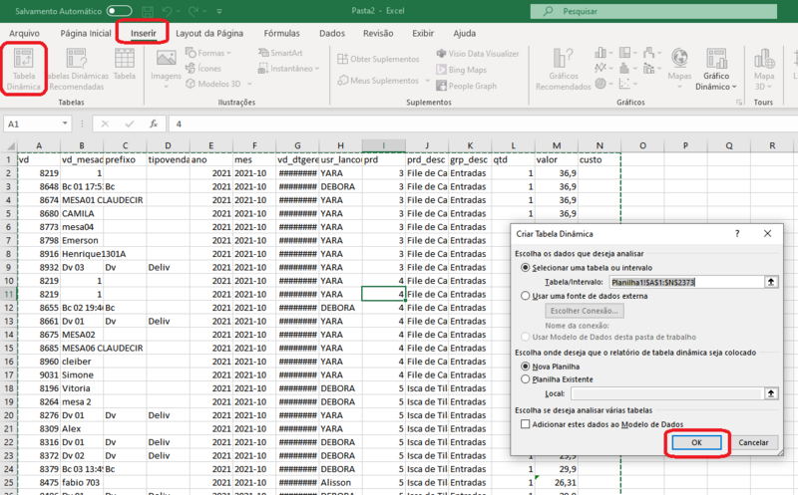Click the cell containing 'custo'
This screenshot has height=495, width=798.
click(599, 159)
